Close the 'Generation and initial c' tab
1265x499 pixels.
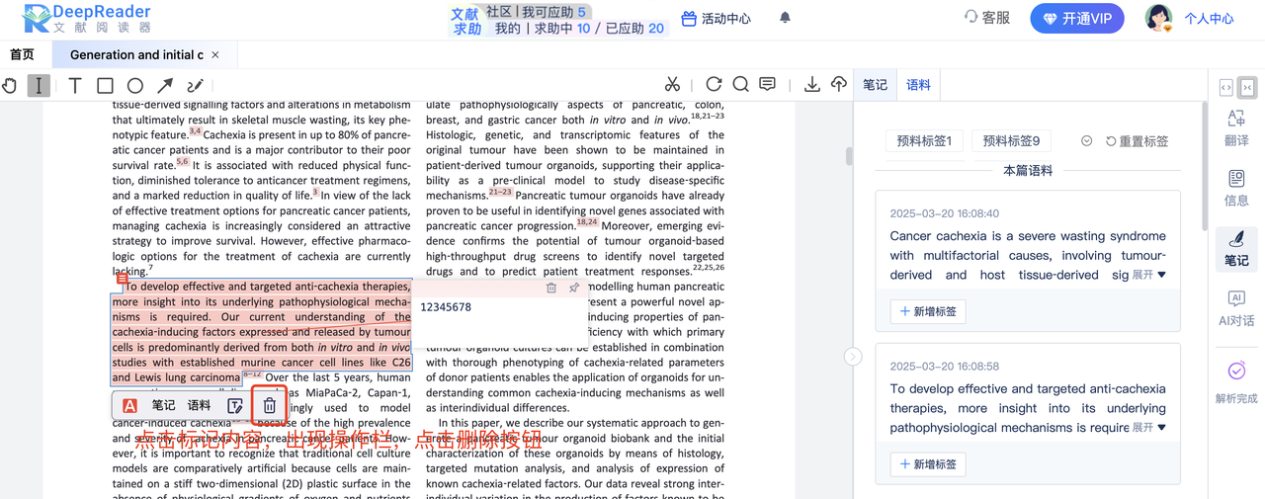click(x=215, y=55)
